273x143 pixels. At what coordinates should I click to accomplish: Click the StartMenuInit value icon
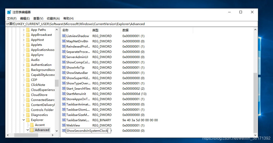point(64,94)
